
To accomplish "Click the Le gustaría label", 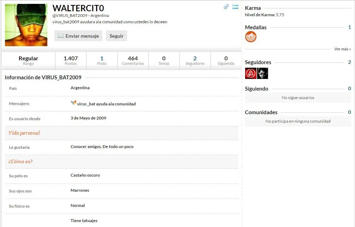I will coord(19,147).
